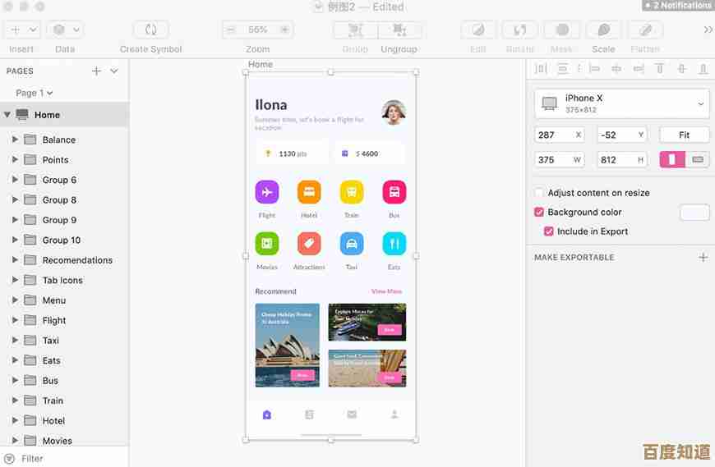Screen dimensions: 715x467
Task: Click the Rotate tool icon
Action: point(519,30)
